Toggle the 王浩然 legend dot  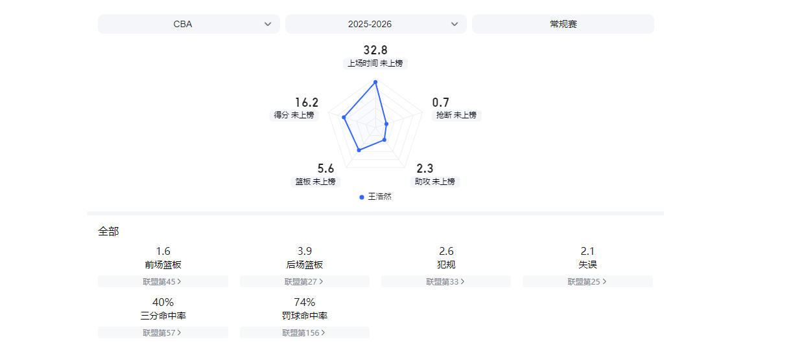coord(362,197)
